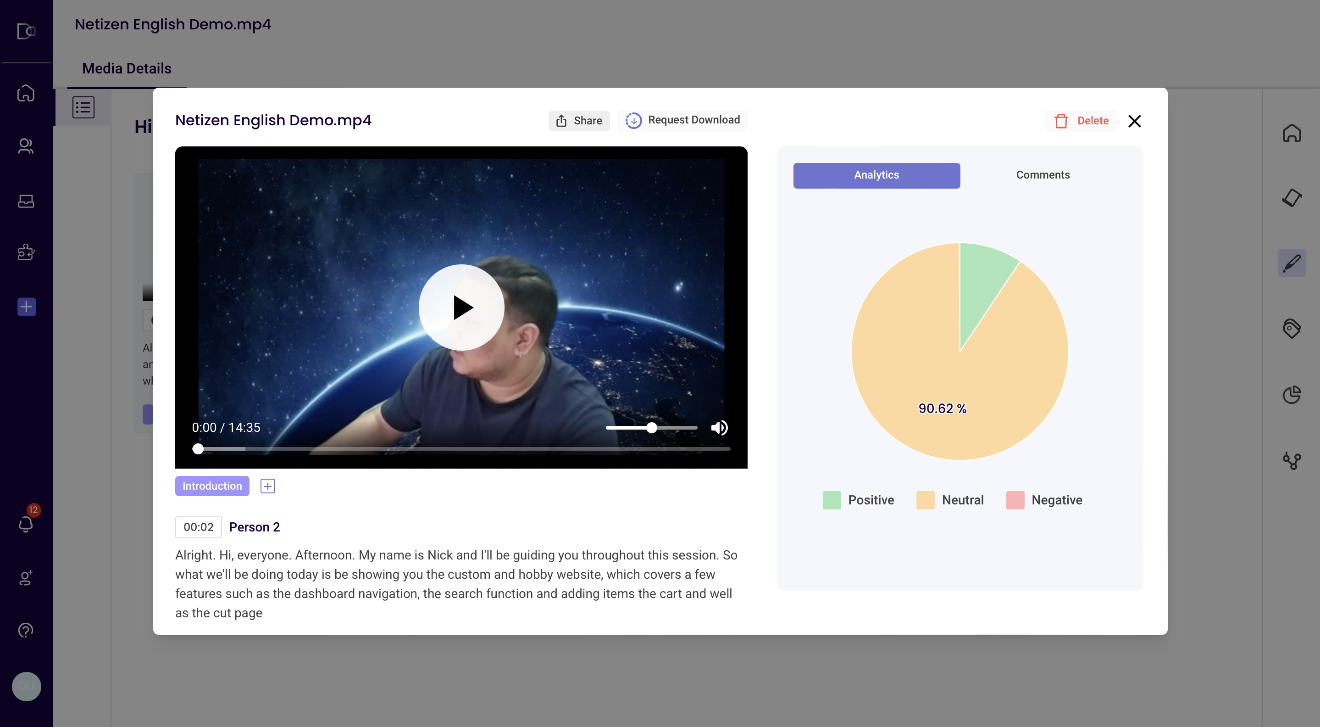
Task: Switch to the Comments tab
Action: [x=1042, y=175]
